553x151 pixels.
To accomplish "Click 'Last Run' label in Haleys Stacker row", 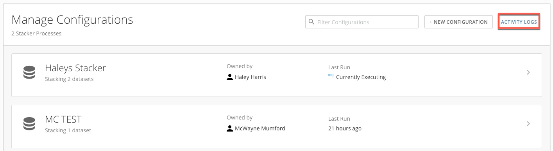I will click(x=339, y=67).
